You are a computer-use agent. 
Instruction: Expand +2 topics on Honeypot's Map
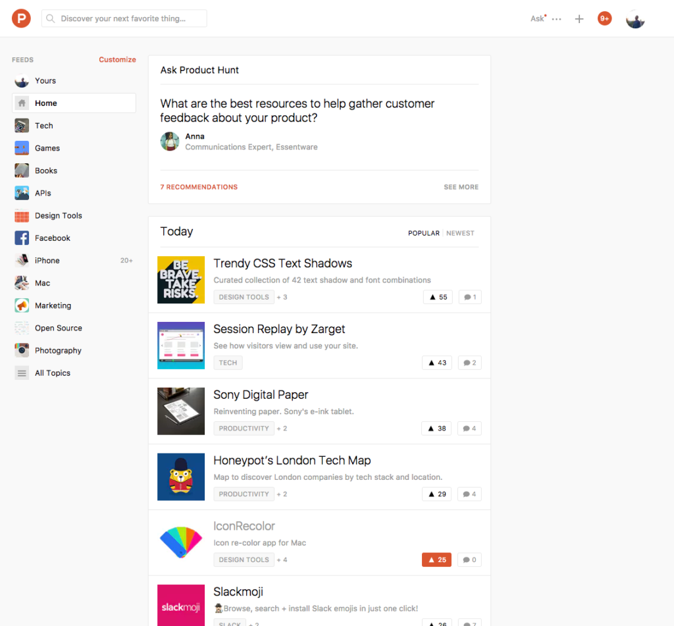pos(282,494)
